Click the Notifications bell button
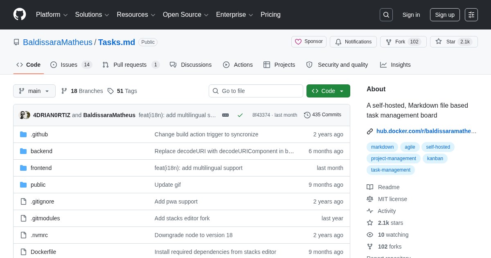 [353, 42]
